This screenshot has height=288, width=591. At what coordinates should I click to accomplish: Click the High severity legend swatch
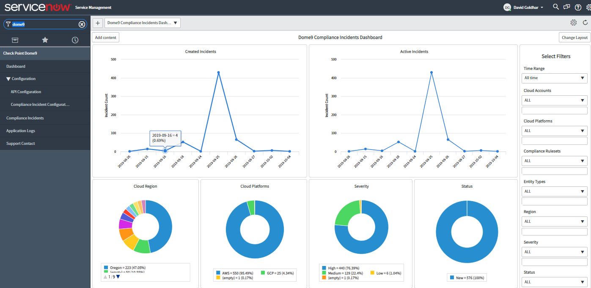point(324,268)
